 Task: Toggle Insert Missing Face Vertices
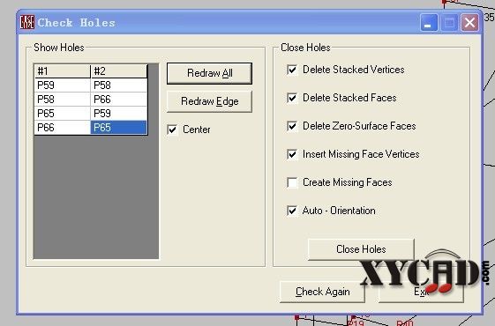[292, 154]
